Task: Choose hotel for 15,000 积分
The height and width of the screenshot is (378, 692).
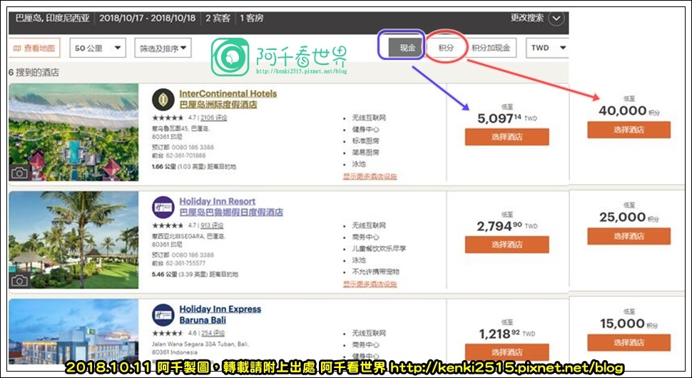Action: point(629,342)
